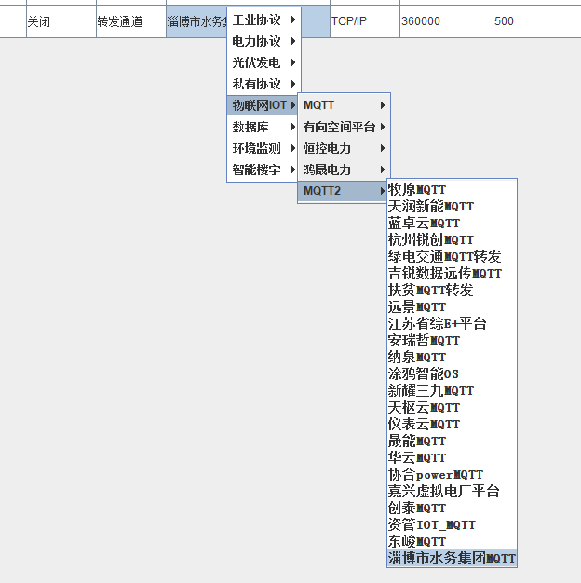This screenshot has height=583, width=581.
Task: Choose 晟能MQTT protocol
Action: pos(452,441)
